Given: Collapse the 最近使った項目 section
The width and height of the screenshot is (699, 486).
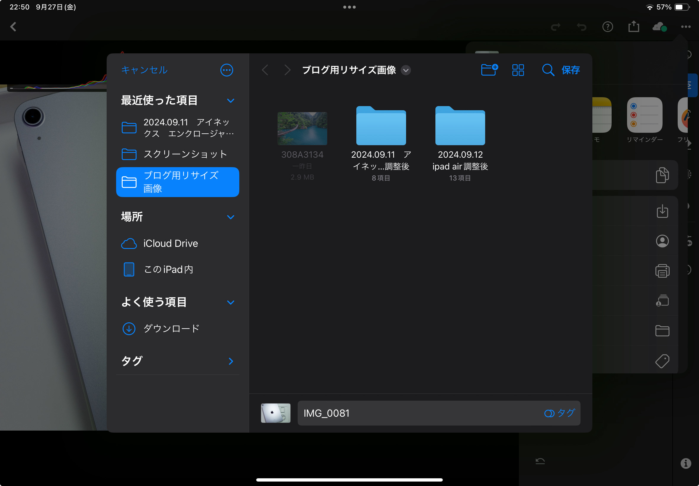Looking at the screenshot, I should click(x=231, y=100).
